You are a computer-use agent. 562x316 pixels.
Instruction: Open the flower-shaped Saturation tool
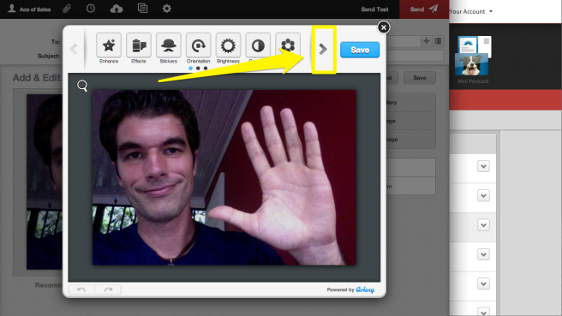288,45
